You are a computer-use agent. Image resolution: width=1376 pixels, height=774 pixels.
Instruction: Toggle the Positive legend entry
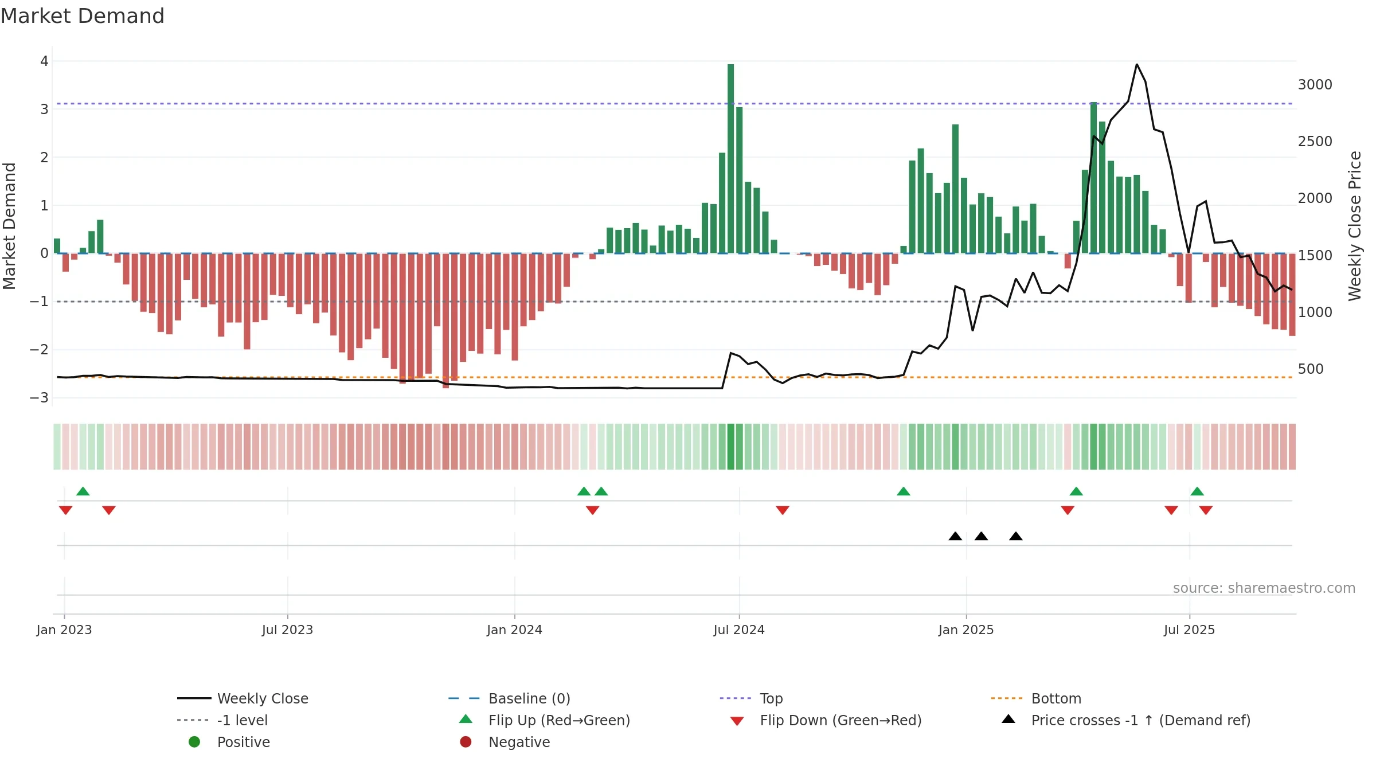229,742
